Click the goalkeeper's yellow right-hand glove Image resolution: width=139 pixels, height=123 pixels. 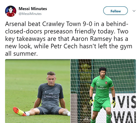coord(92,102)
